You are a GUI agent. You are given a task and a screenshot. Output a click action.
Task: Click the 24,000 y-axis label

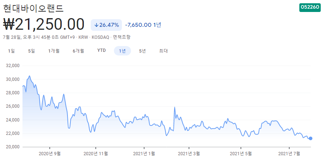click(13, 120)
